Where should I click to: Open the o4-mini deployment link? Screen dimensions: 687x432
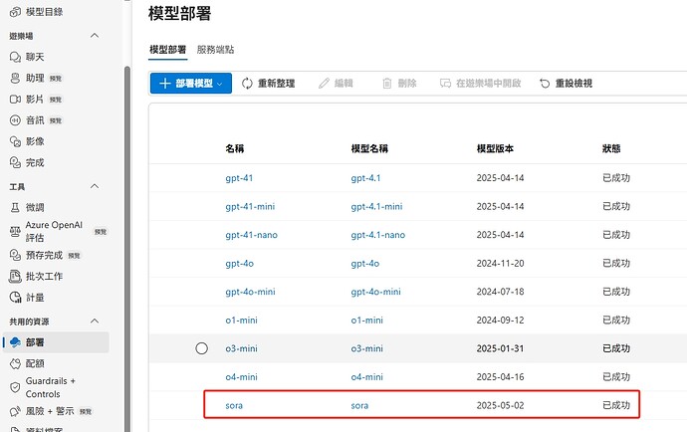(241, 377)
